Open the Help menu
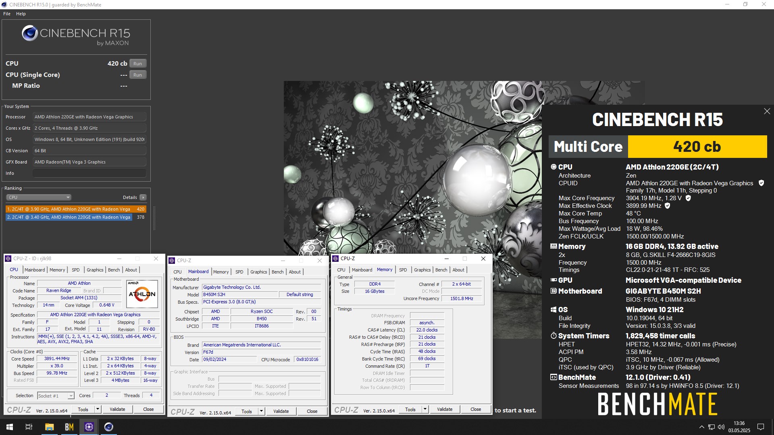The image size is (774, 435). [x=21, y=14]
